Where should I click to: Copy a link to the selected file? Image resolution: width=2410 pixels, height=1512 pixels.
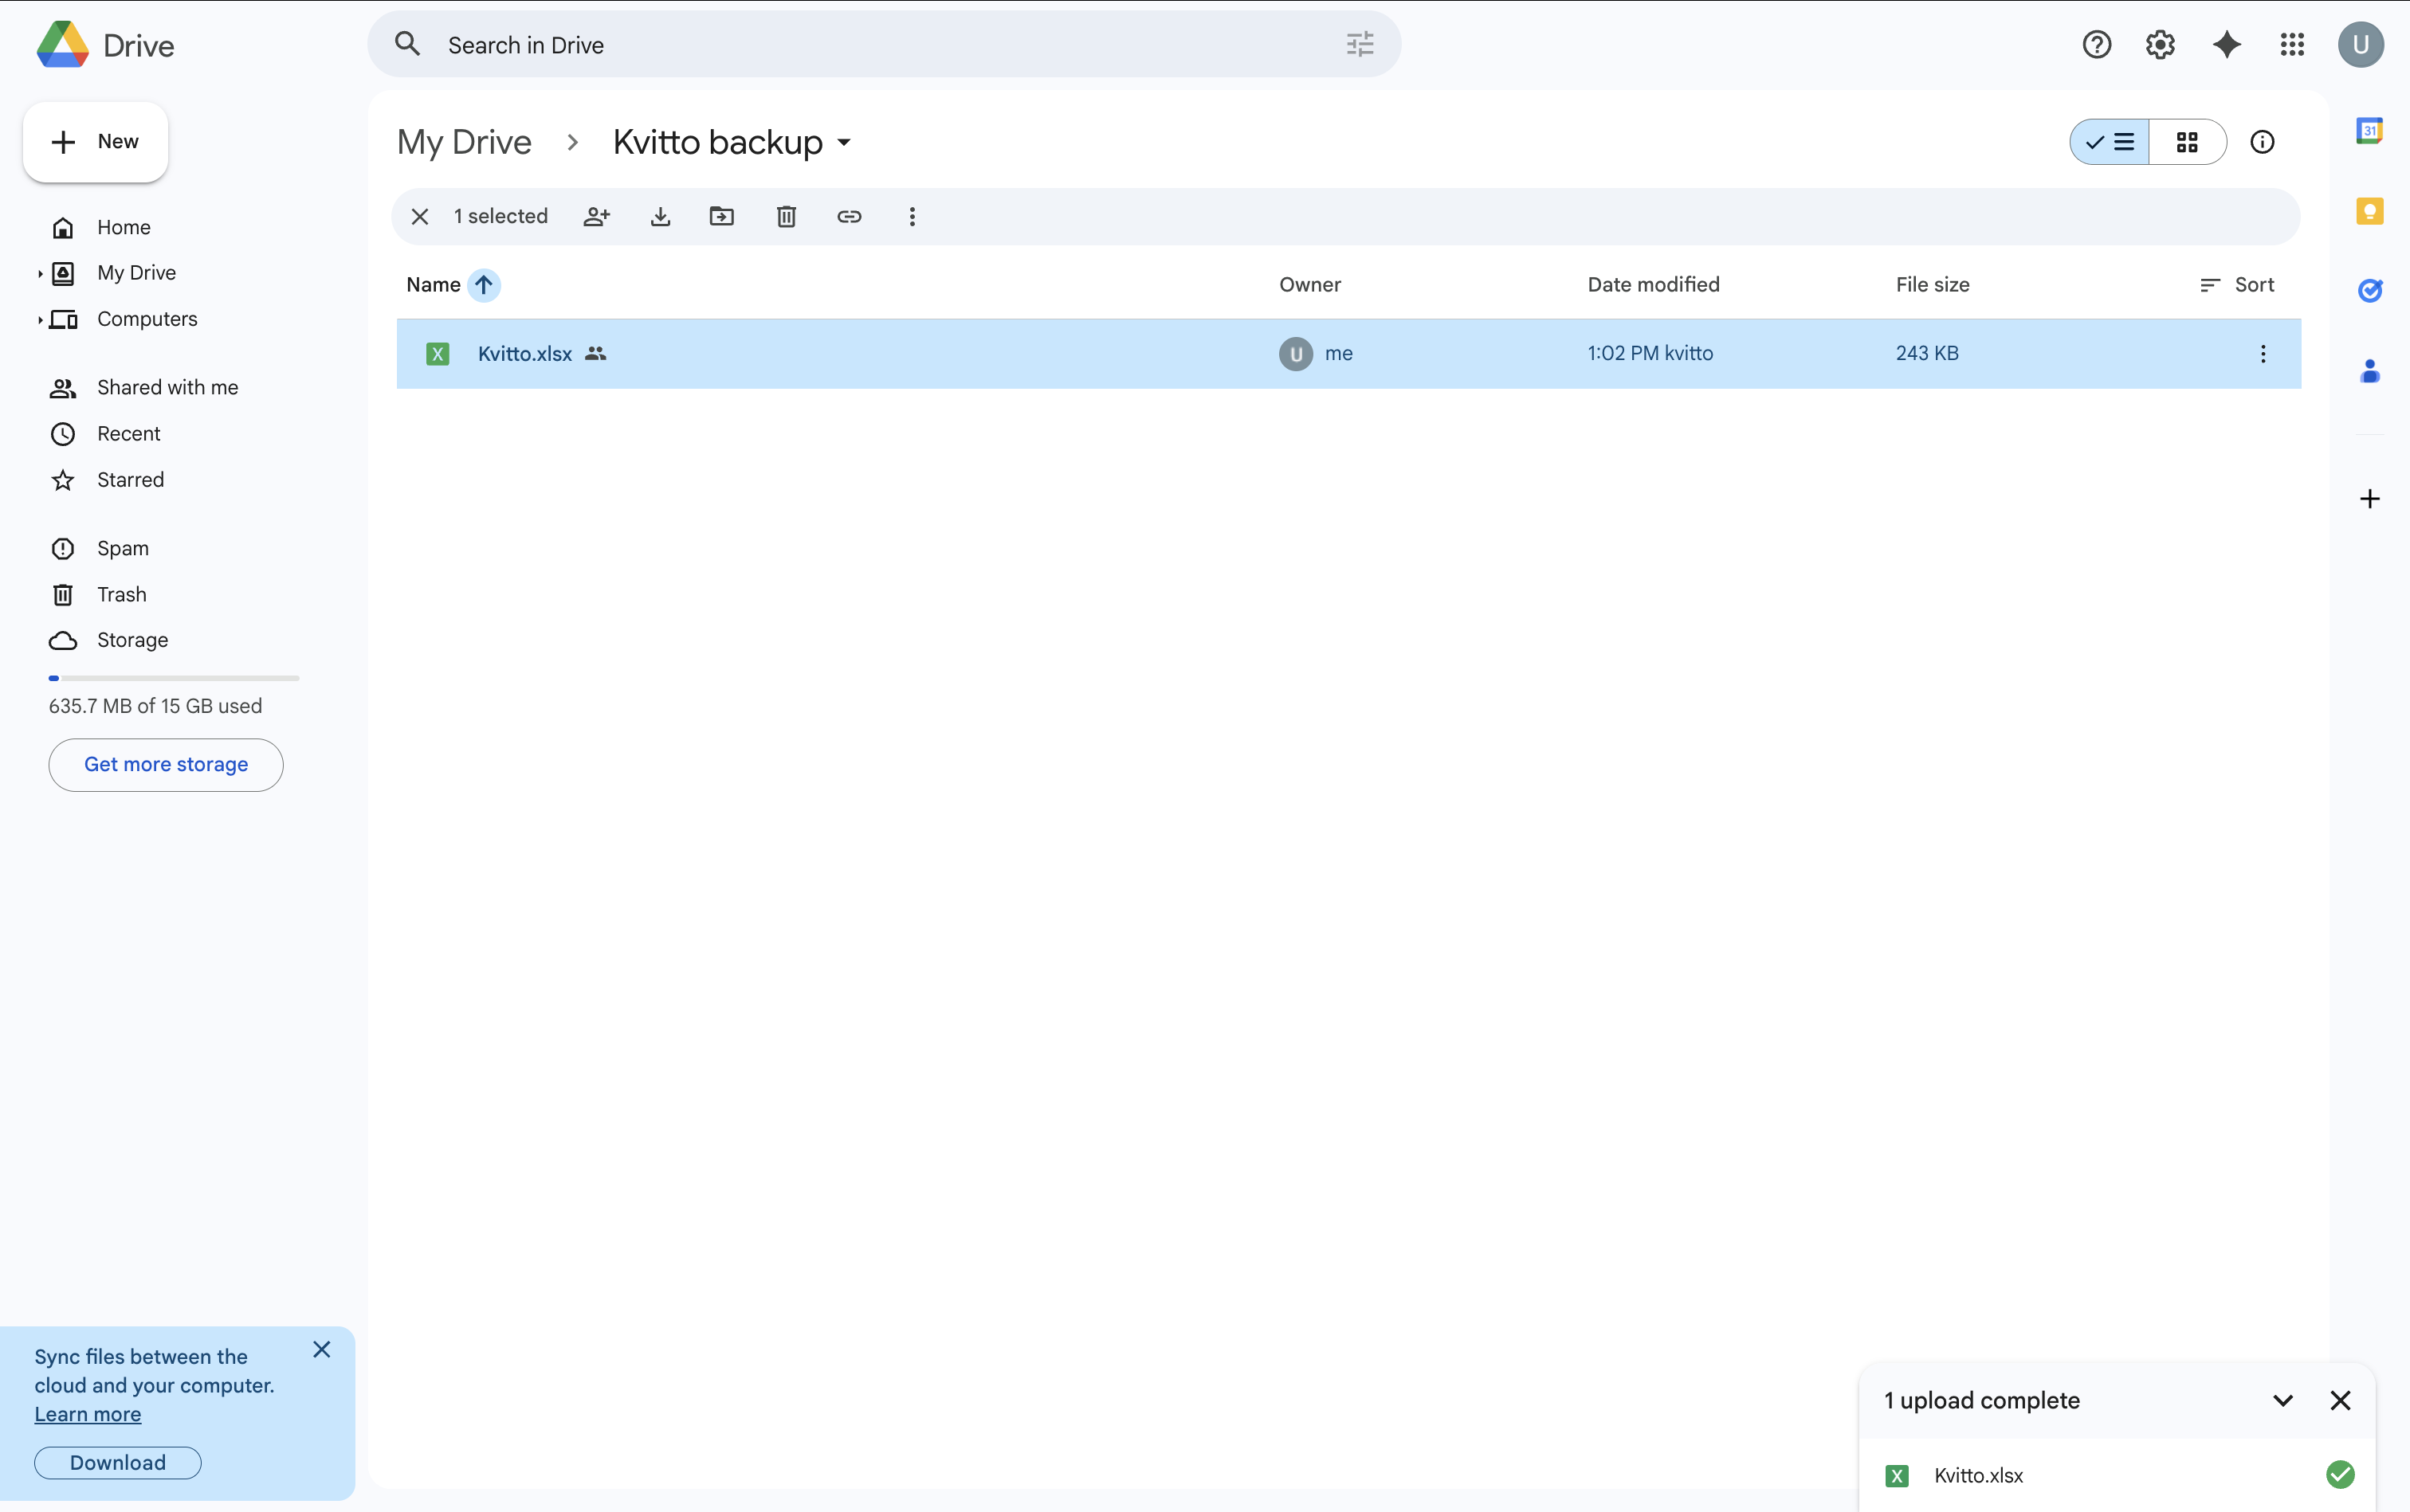(848, 216)
